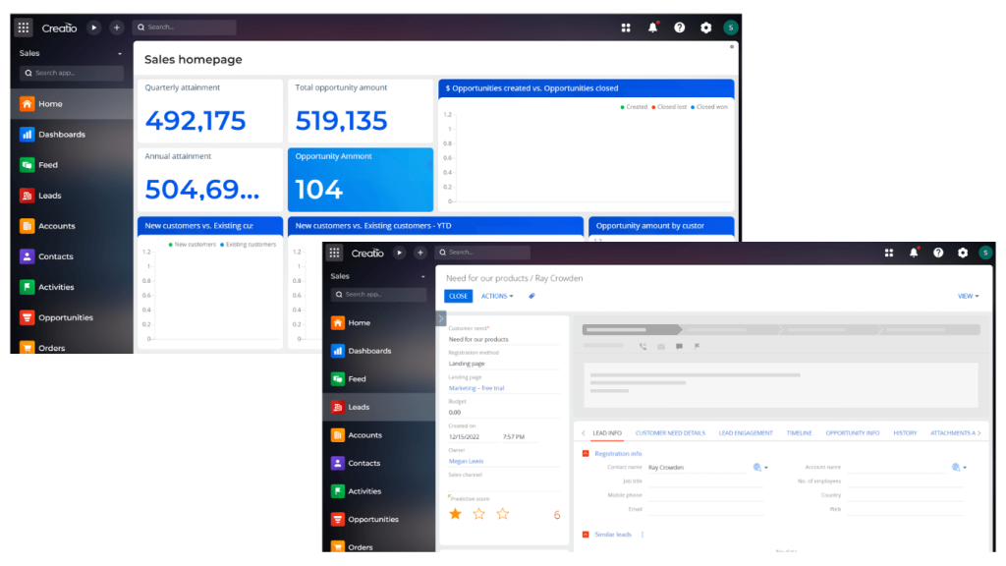
Task: Select the Contacts sidebar icon
Action: (367, 462)
